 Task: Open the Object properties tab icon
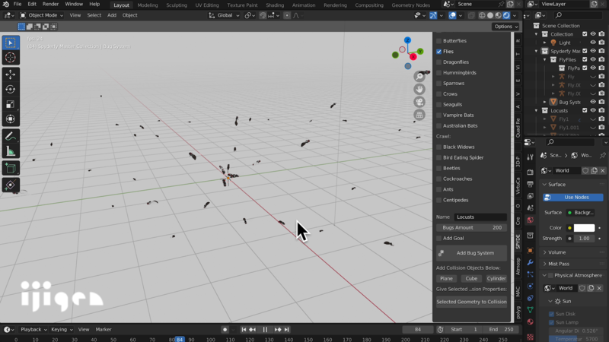click(x=530, y=251)
